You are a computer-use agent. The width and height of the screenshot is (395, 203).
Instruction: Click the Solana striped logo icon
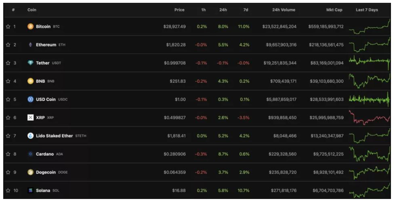(x=30, y=190)
